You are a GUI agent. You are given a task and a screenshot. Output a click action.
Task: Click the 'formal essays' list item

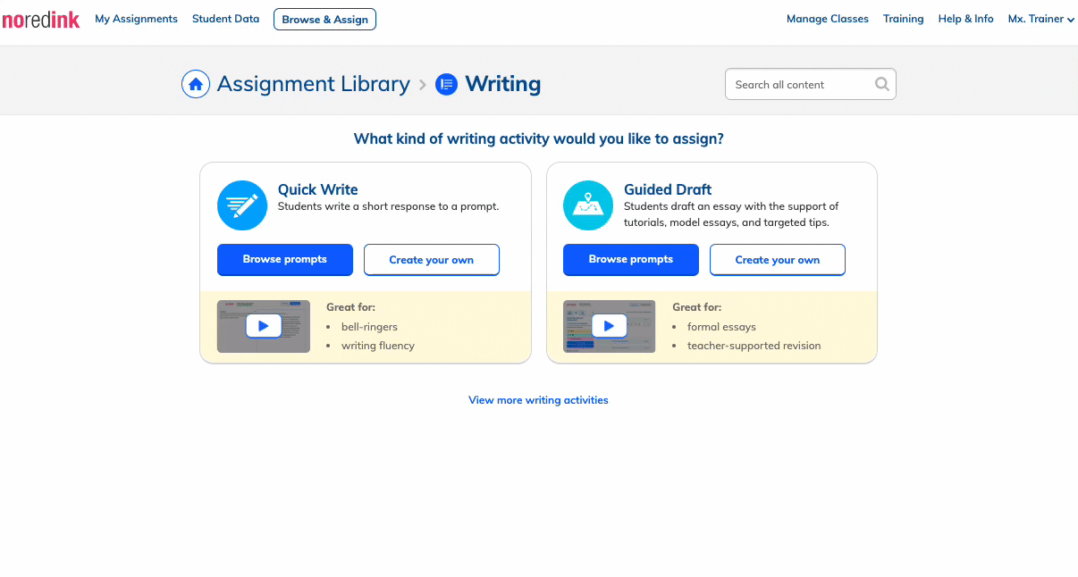pos(721,327)
